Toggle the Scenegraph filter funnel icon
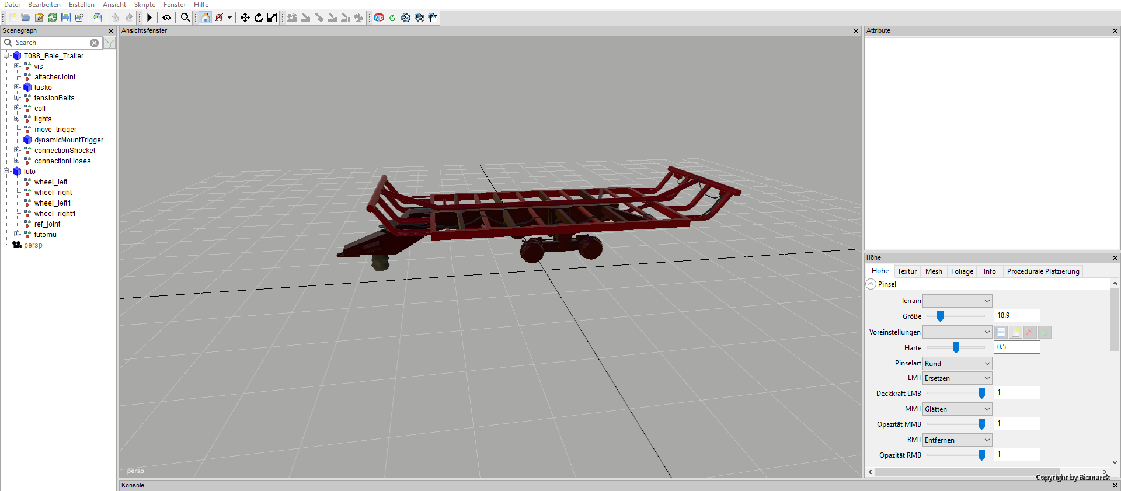The image size is (1121, 491). 109,43
